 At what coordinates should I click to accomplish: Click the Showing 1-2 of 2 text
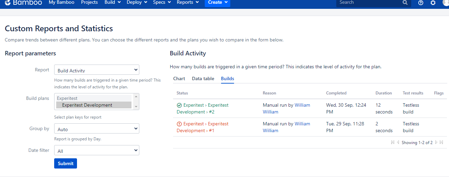click(417, 143)
